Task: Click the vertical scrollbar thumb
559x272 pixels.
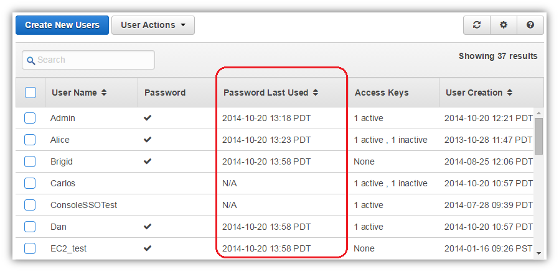Action: tap(538, 136)
